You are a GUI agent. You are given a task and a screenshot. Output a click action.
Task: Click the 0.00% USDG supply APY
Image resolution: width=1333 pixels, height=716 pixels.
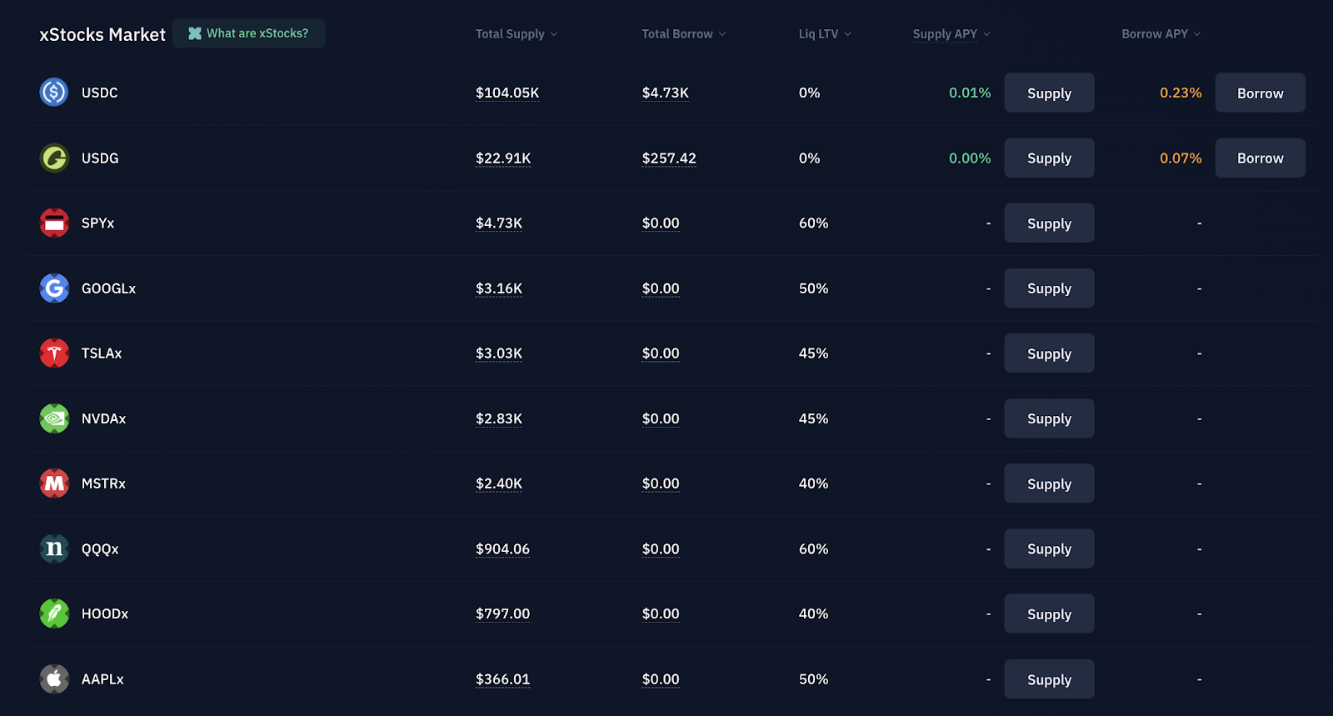click(x=970, y=158)
